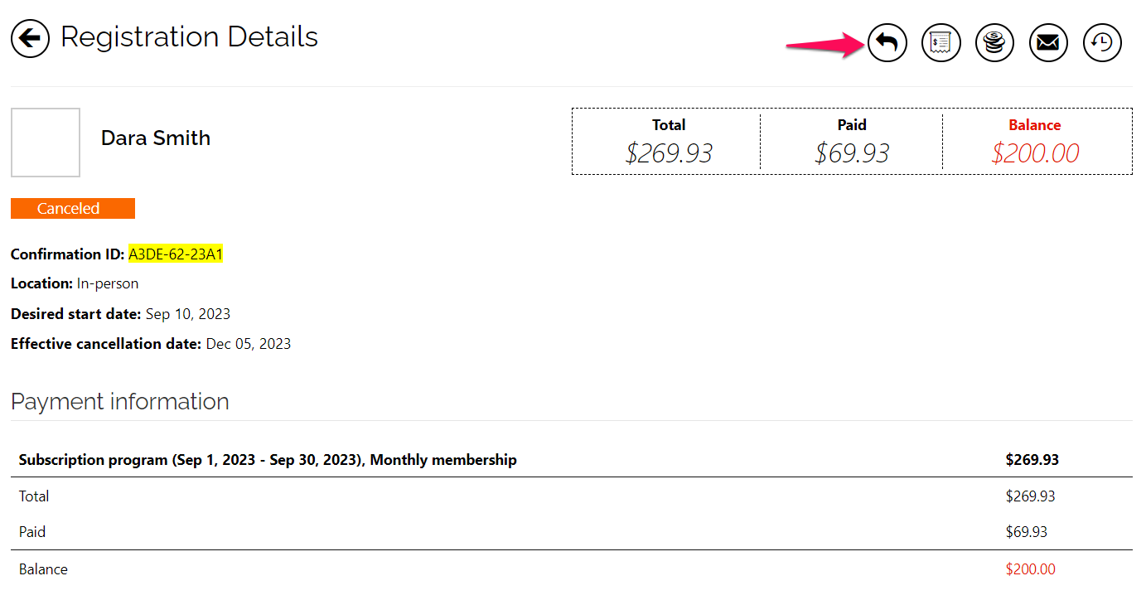The image size is (1146, 600).
Task: Select the highlighted confirmation ID A3DE-62-23A1
Action: tap(176, 254)
